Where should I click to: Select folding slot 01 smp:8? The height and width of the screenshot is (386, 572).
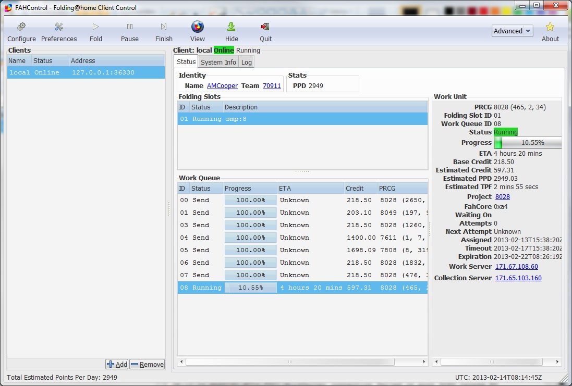point(302,119)
